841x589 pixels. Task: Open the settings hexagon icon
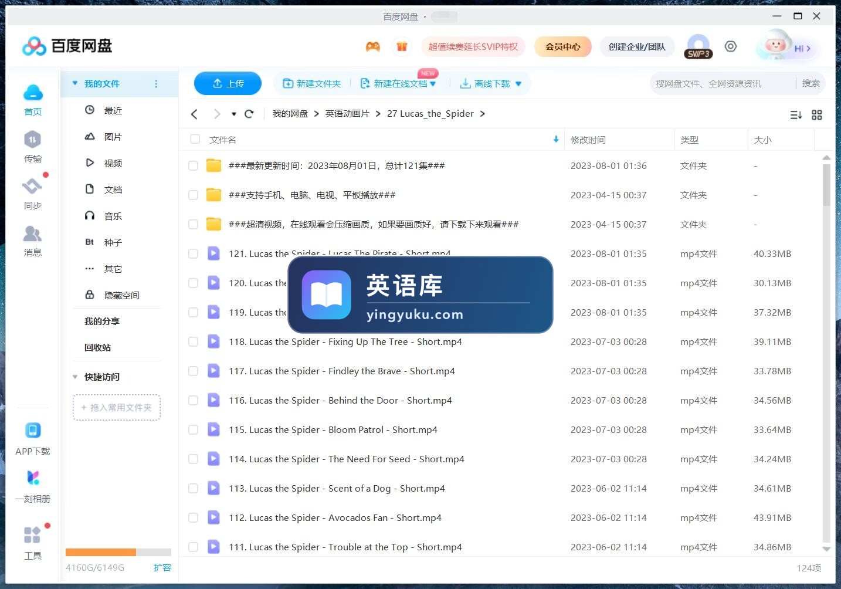pyautogui.click(x=731, y=46)
